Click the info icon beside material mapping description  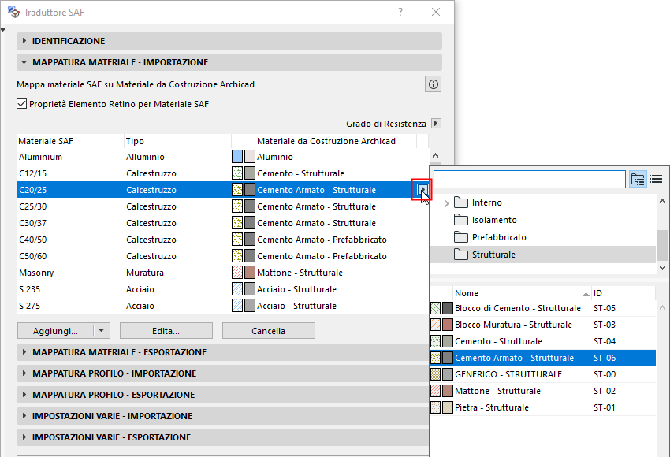point(434,84)
